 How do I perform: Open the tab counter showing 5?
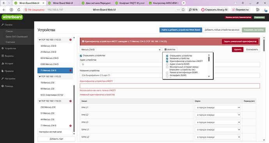(x=4, y=3)
